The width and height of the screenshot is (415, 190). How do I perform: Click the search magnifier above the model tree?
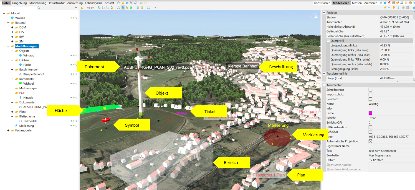pyautogui.click(x=39, y=8)
